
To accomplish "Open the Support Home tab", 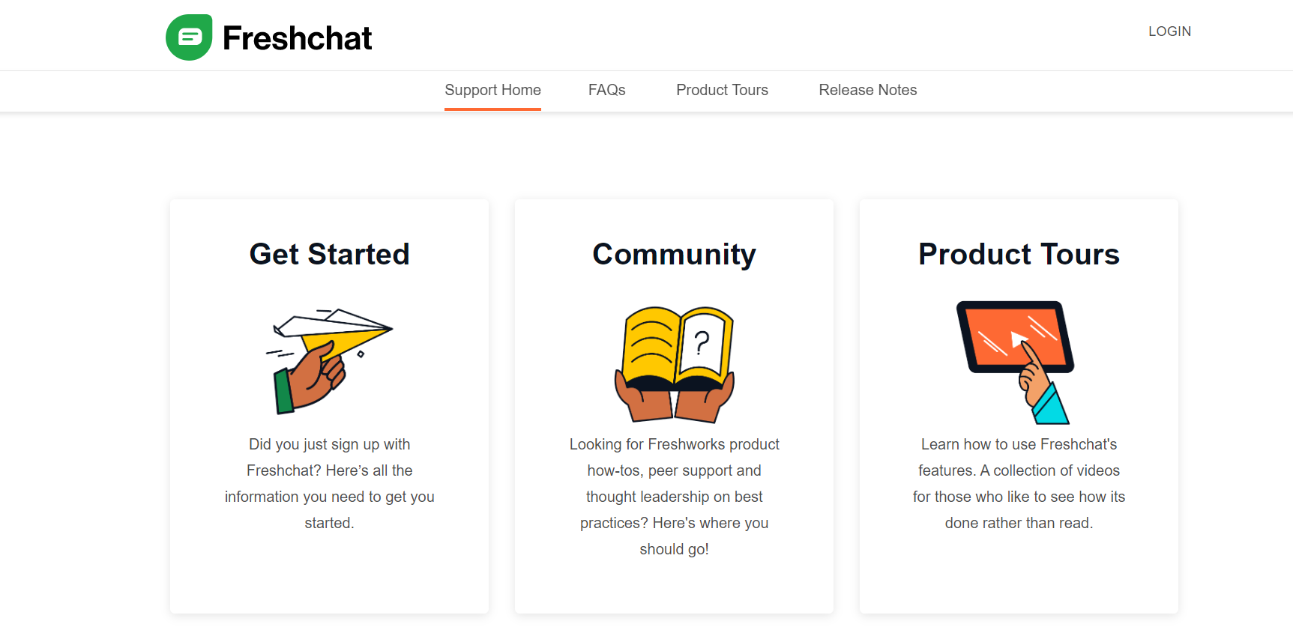I will [x=492, y=91].
